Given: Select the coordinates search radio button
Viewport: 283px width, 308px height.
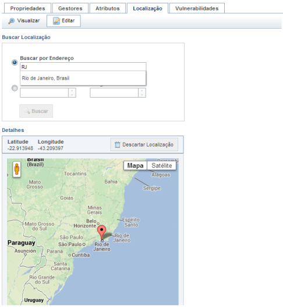Looking at the screenshot, I should [15, 88].
